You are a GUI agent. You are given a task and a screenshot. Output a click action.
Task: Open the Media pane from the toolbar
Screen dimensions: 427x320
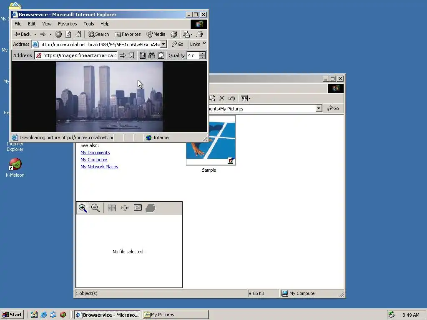(x=156, y=34)
